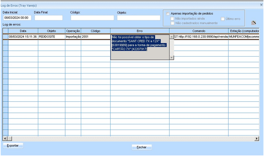Select the 2551 code cell
The width and height of the screenshot is (264, 156).
pyautogui.click(x=96, y=37)
